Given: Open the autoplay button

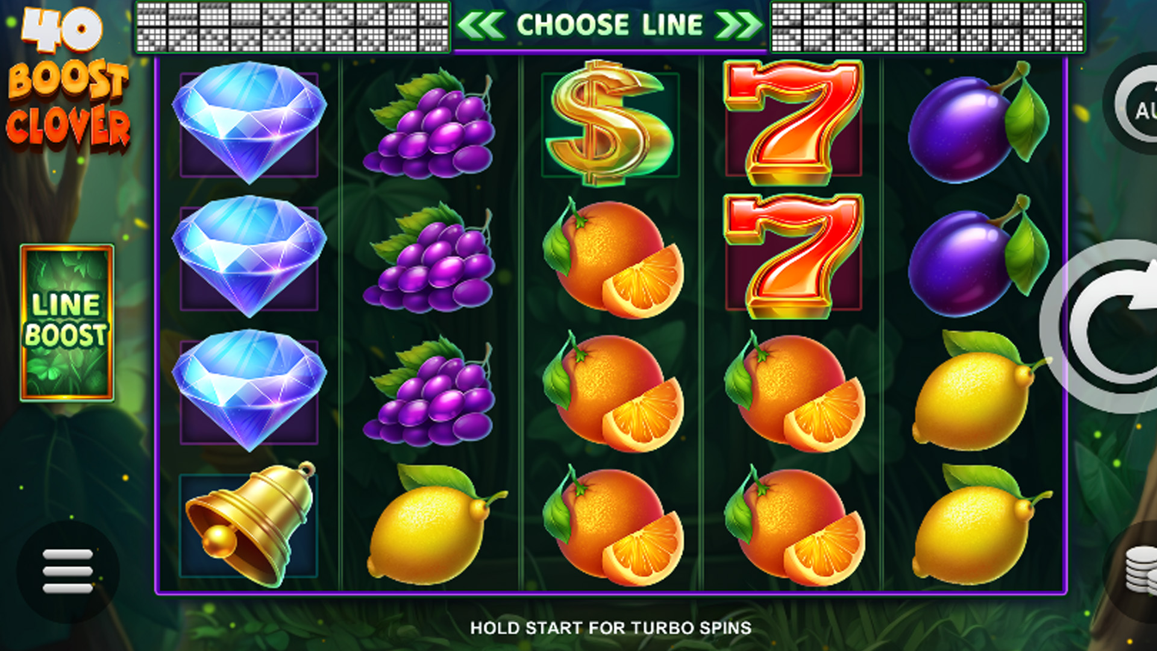Looking at the screenshot, I should coord(1132,104).
